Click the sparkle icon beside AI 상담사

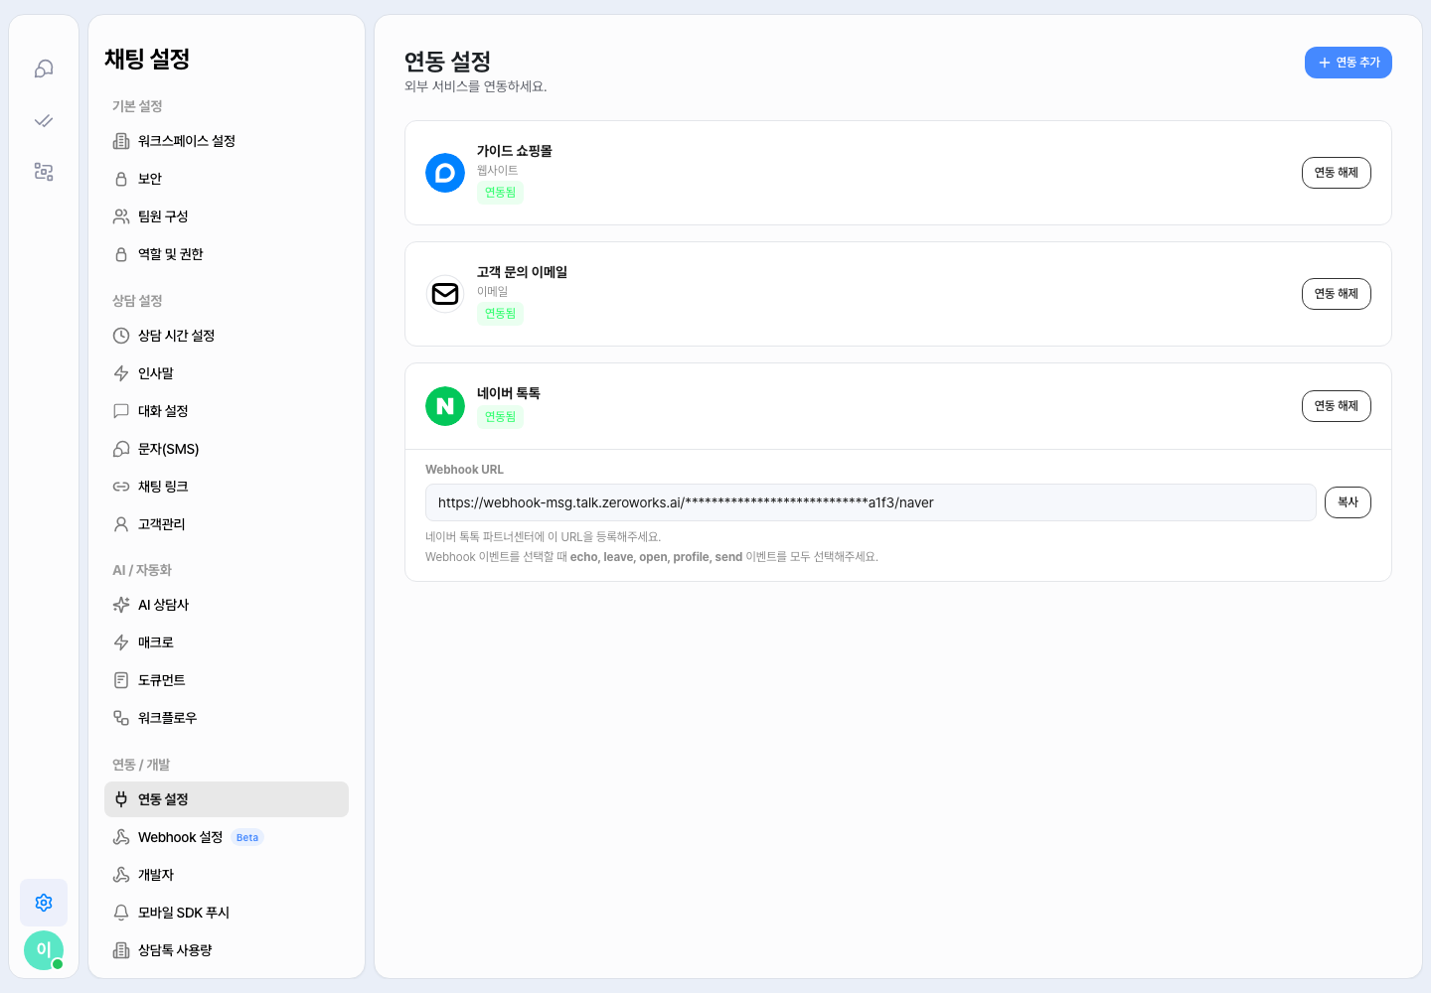(121, 605)
